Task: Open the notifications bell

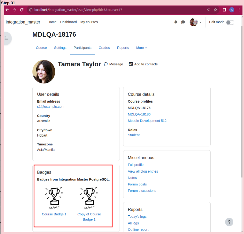Action: coord(176,22)
